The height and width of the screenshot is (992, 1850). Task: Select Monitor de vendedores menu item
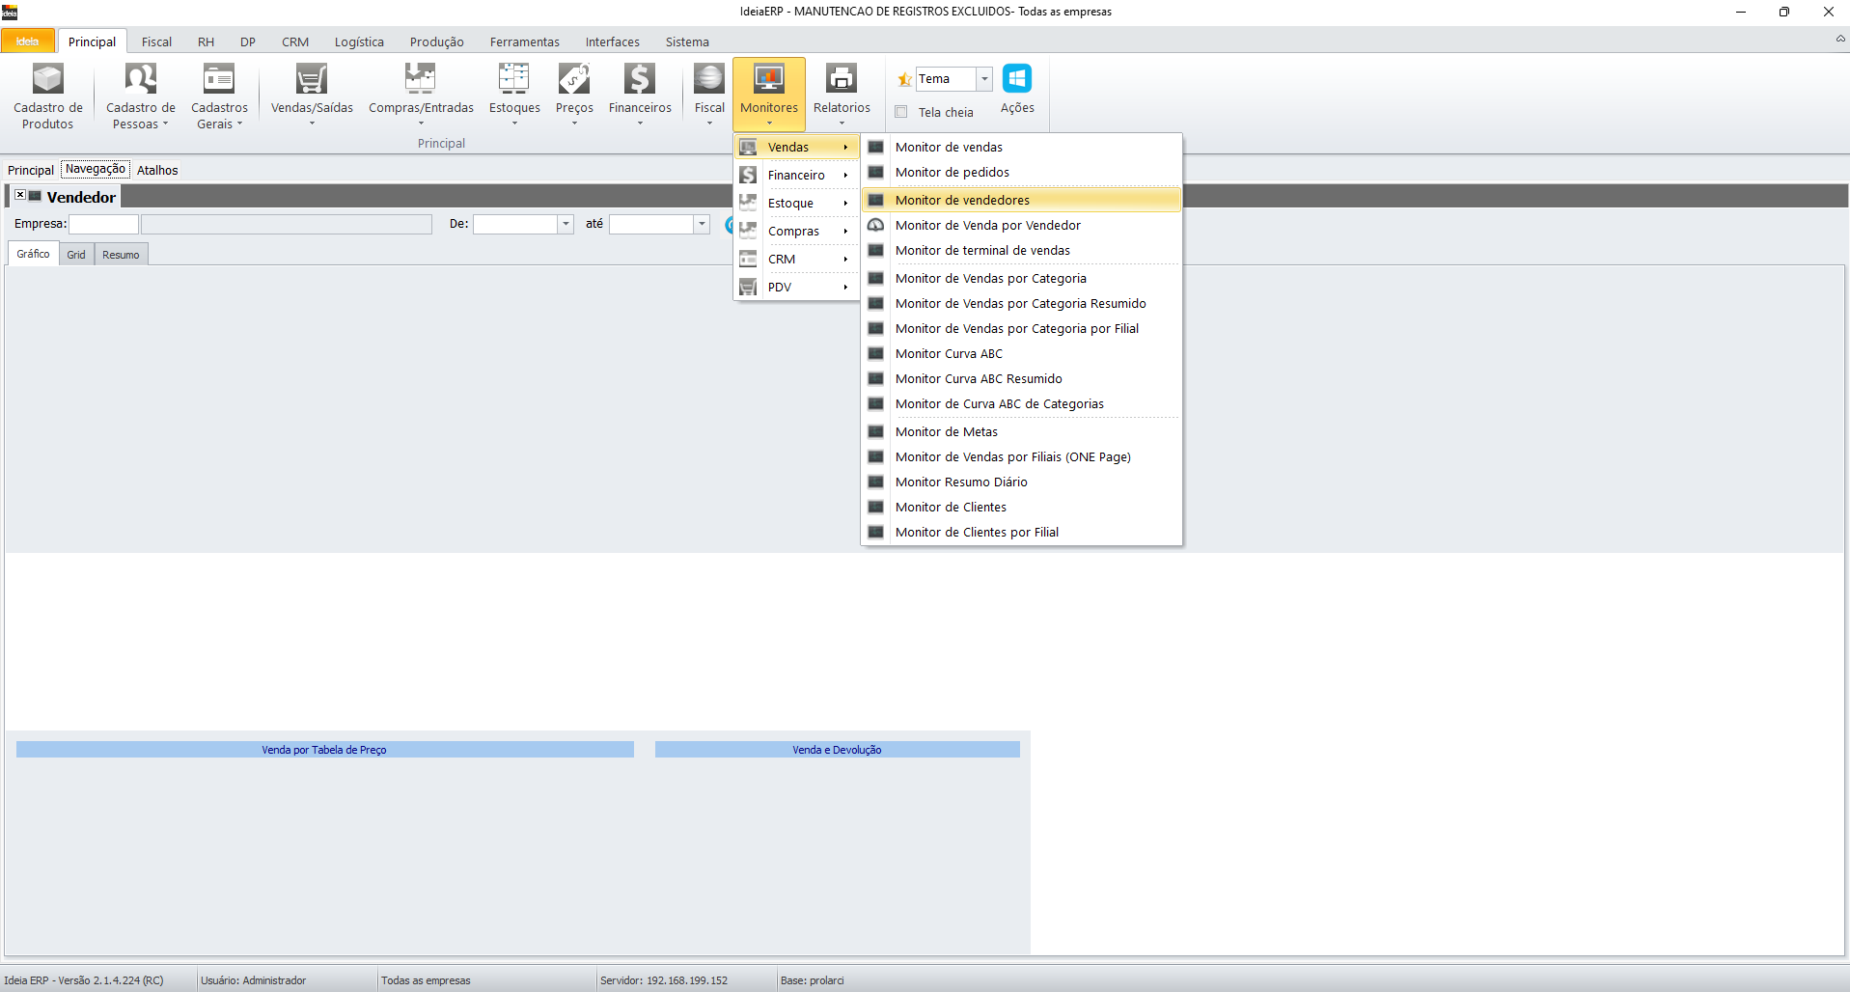point(962,200)
